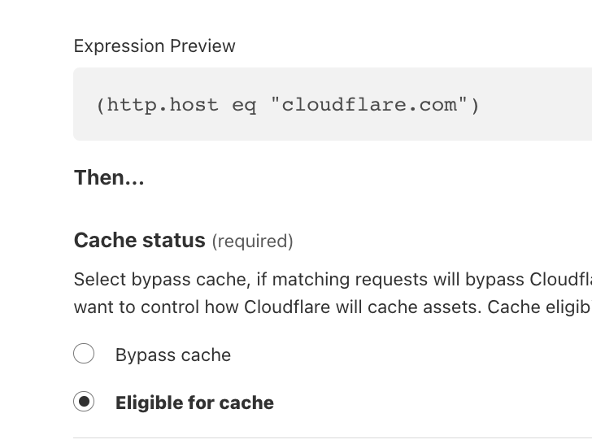Viewport: 592px width, 444px height.
Task: Click the "Bypass cache" option label
Action: tap(173, 355)
